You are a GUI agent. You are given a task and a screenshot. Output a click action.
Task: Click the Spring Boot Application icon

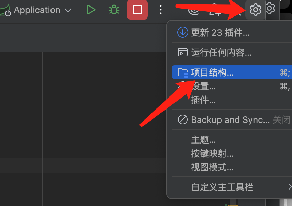tap(5, 10)
